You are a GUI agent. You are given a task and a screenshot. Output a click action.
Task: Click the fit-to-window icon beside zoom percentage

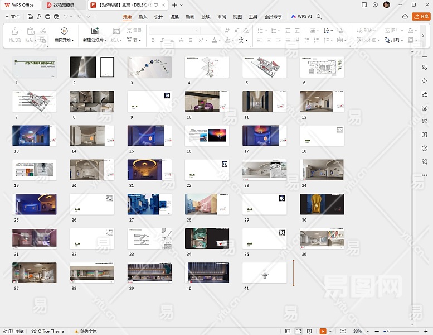(x=343, y=331)
